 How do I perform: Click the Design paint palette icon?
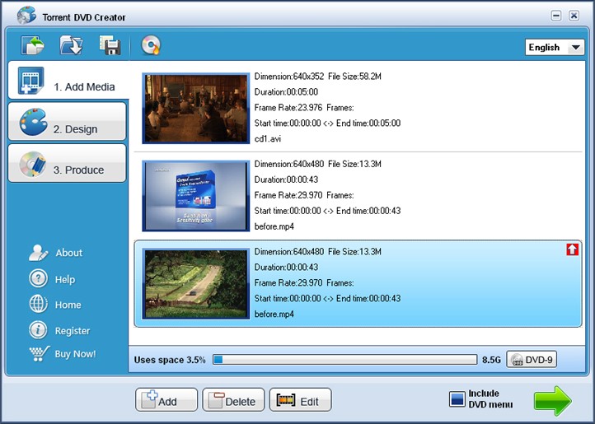pos(34,122)
